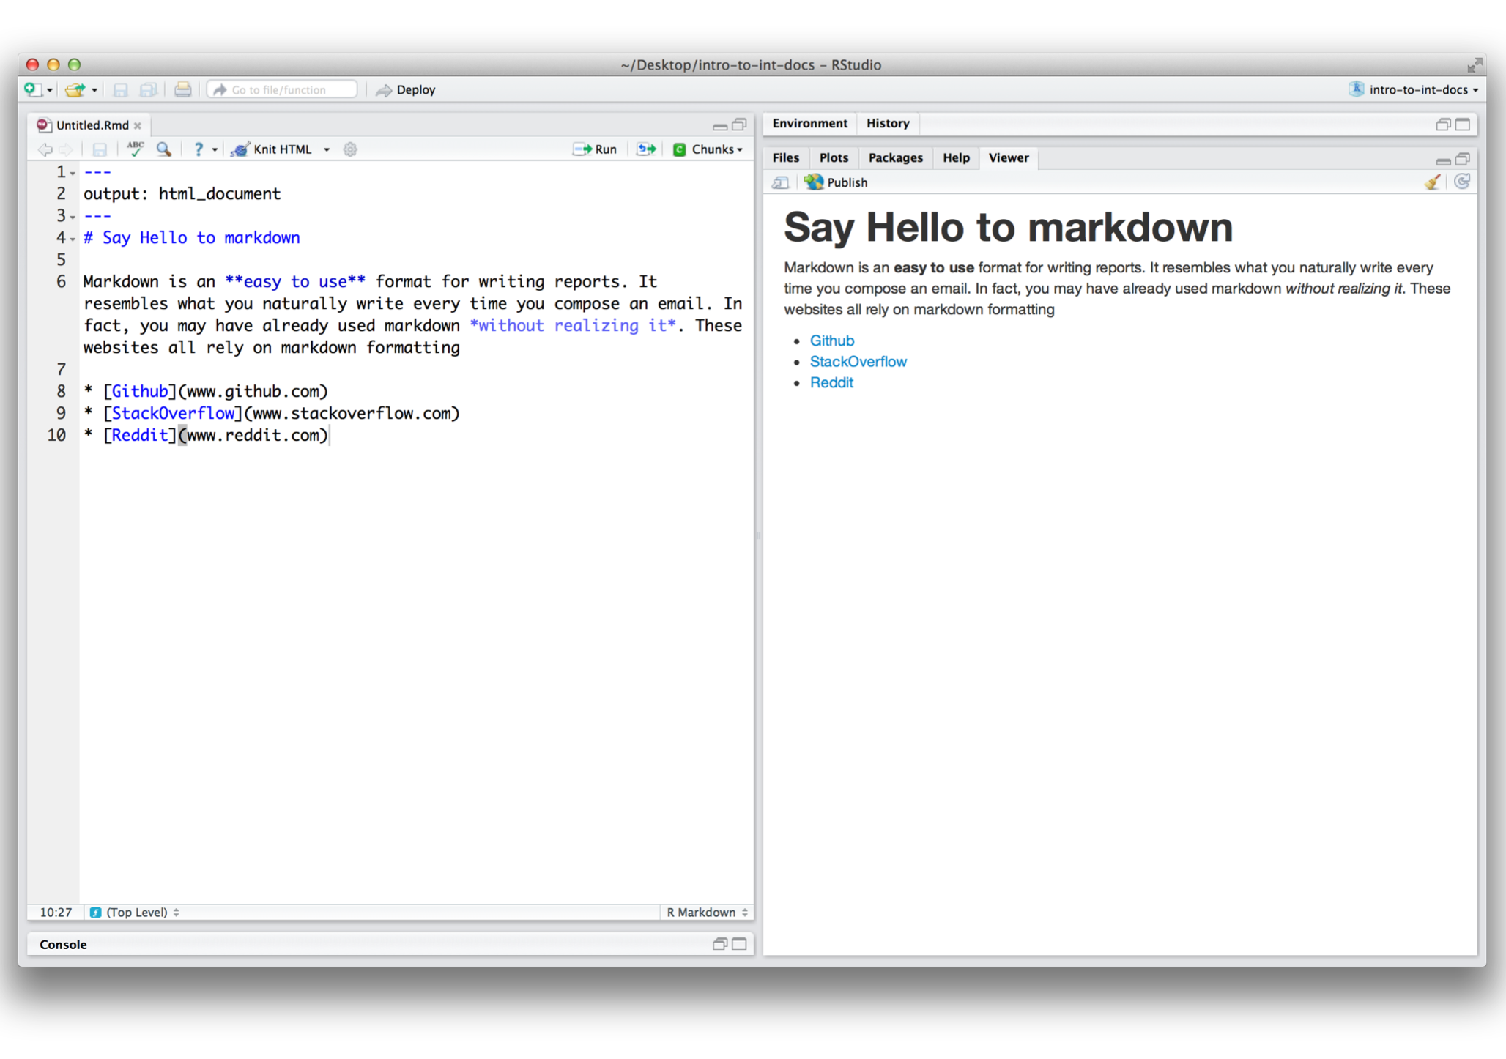Viewport: 1506px width, 1059px height.
Task: Toggle the Top Level indicator in status bar
Action: (132, 911)
